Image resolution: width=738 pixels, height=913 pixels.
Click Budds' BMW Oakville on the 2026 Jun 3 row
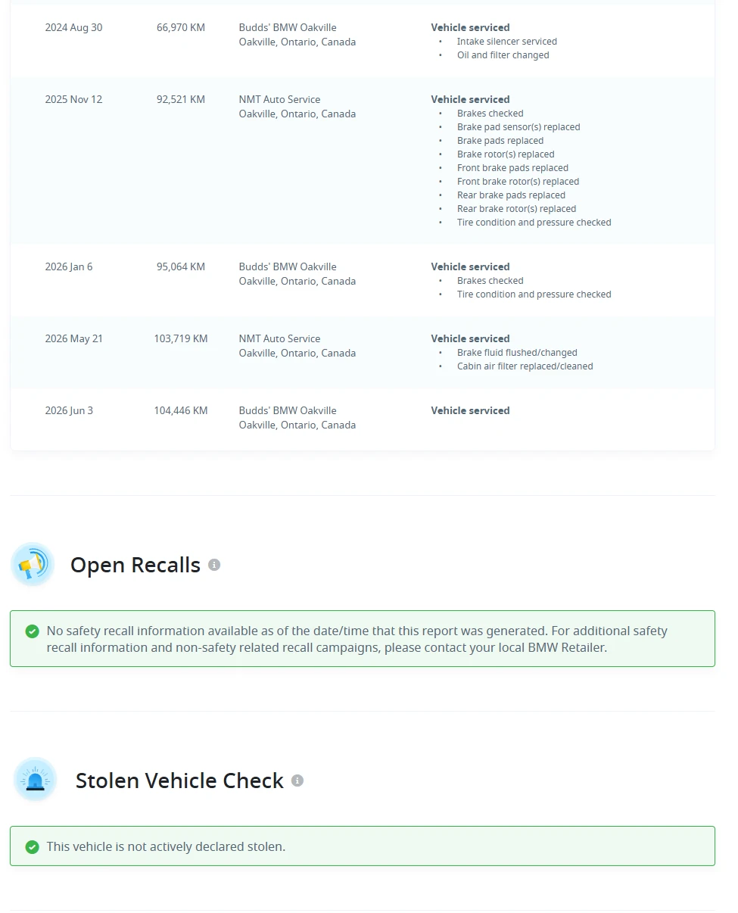(x=288, y=410)
